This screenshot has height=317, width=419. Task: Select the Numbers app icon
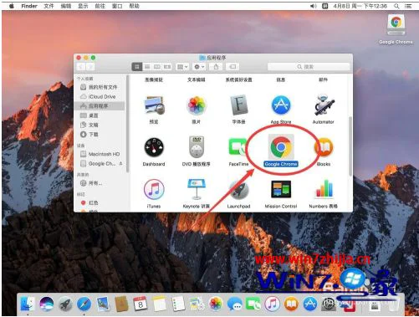(324, 189)
